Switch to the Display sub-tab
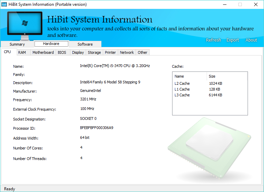This screenshot has width=264, height=192. point(78,52)
